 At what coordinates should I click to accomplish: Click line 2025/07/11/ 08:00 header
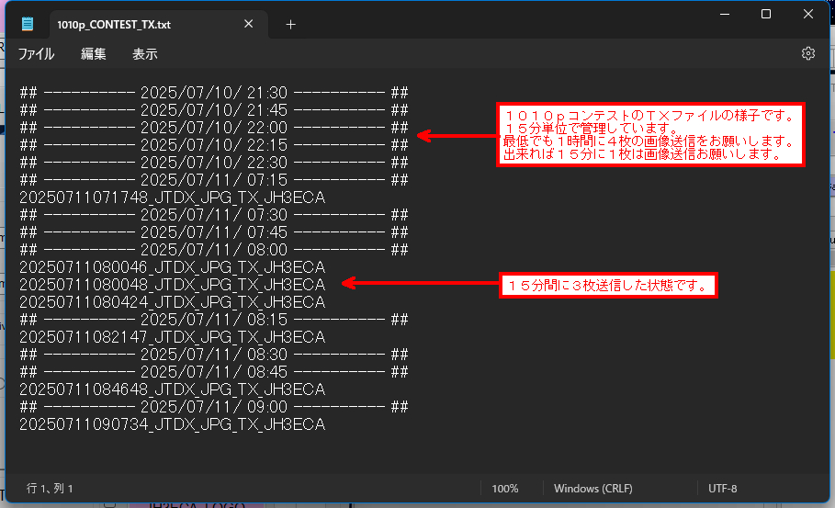[x=213, y=250]
